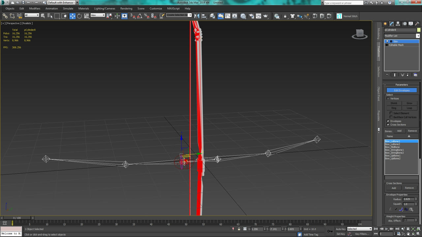The height and width of the screenshot is (237, 422).
Task: Activate the Select and Rotate tool
Action: [79, 16]
